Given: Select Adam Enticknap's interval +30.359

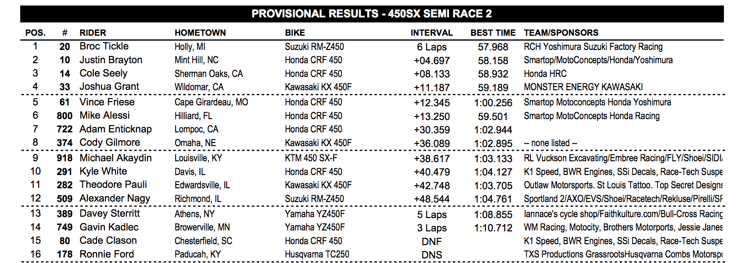Looking at the screenshot, I should point(432,130).
